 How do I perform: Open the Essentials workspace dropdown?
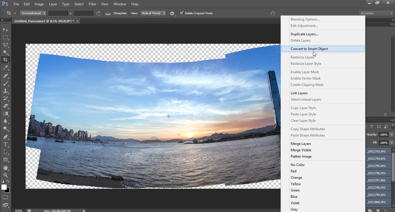376,13
